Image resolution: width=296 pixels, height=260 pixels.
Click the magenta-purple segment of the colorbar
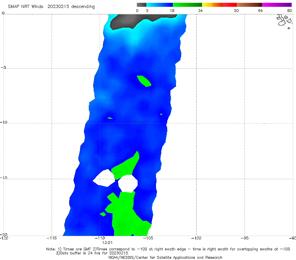point(277,5)
